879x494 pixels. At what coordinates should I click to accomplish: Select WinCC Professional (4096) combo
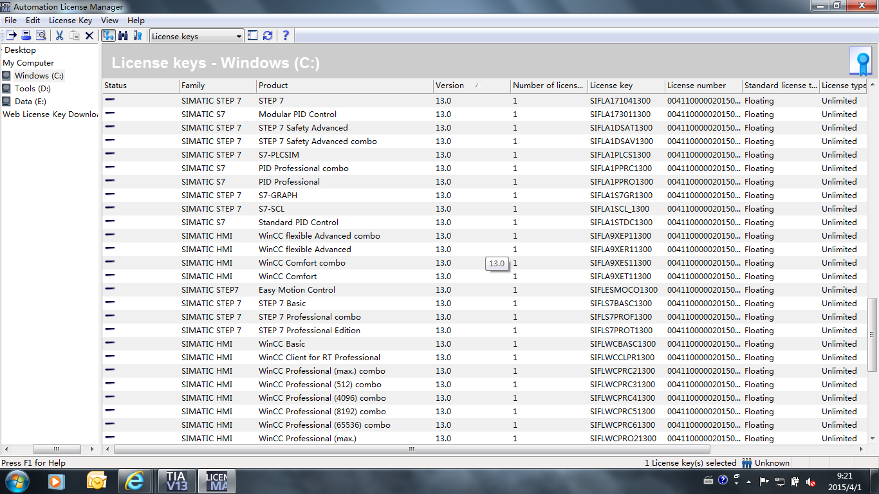coord(322,398)
